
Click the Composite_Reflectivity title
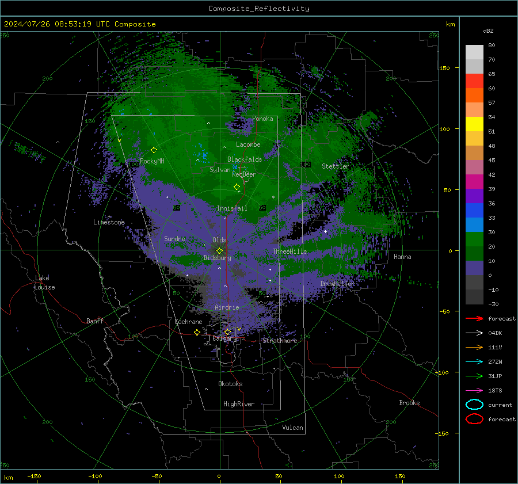(x=259, y=9)
